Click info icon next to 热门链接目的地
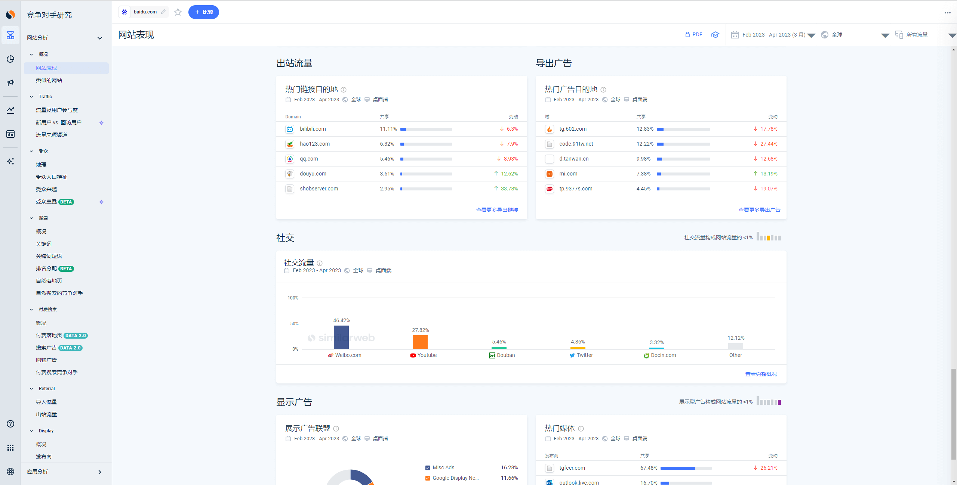Image resolution: width=957 pixels, height=485 pixels. [x=344, y=90]
